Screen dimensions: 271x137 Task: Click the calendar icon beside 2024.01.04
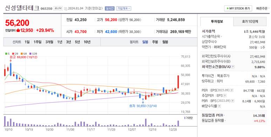(66, 8)
